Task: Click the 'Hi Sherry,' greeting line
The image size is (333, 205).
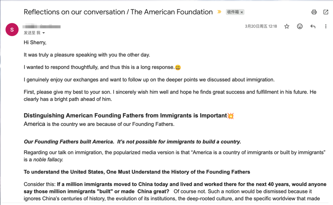Action: (x=35, y=43)
